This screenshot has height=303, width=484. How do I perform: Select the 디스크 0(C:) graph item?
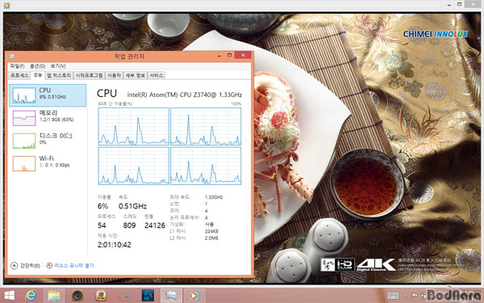[x=48, y=141]
